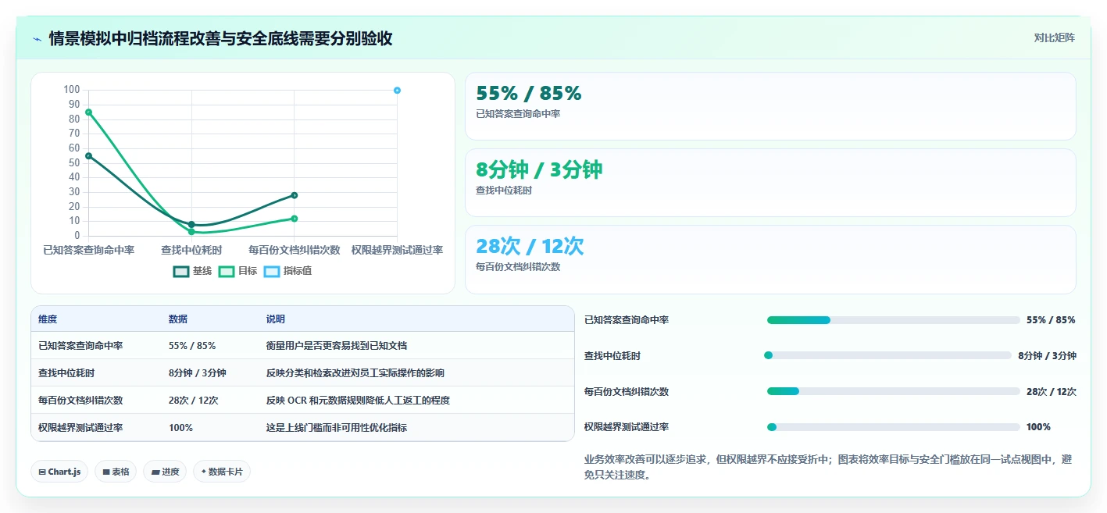Click the 维度 table column header
Viewport: 1107px width, 513px height.
[48, 319]
